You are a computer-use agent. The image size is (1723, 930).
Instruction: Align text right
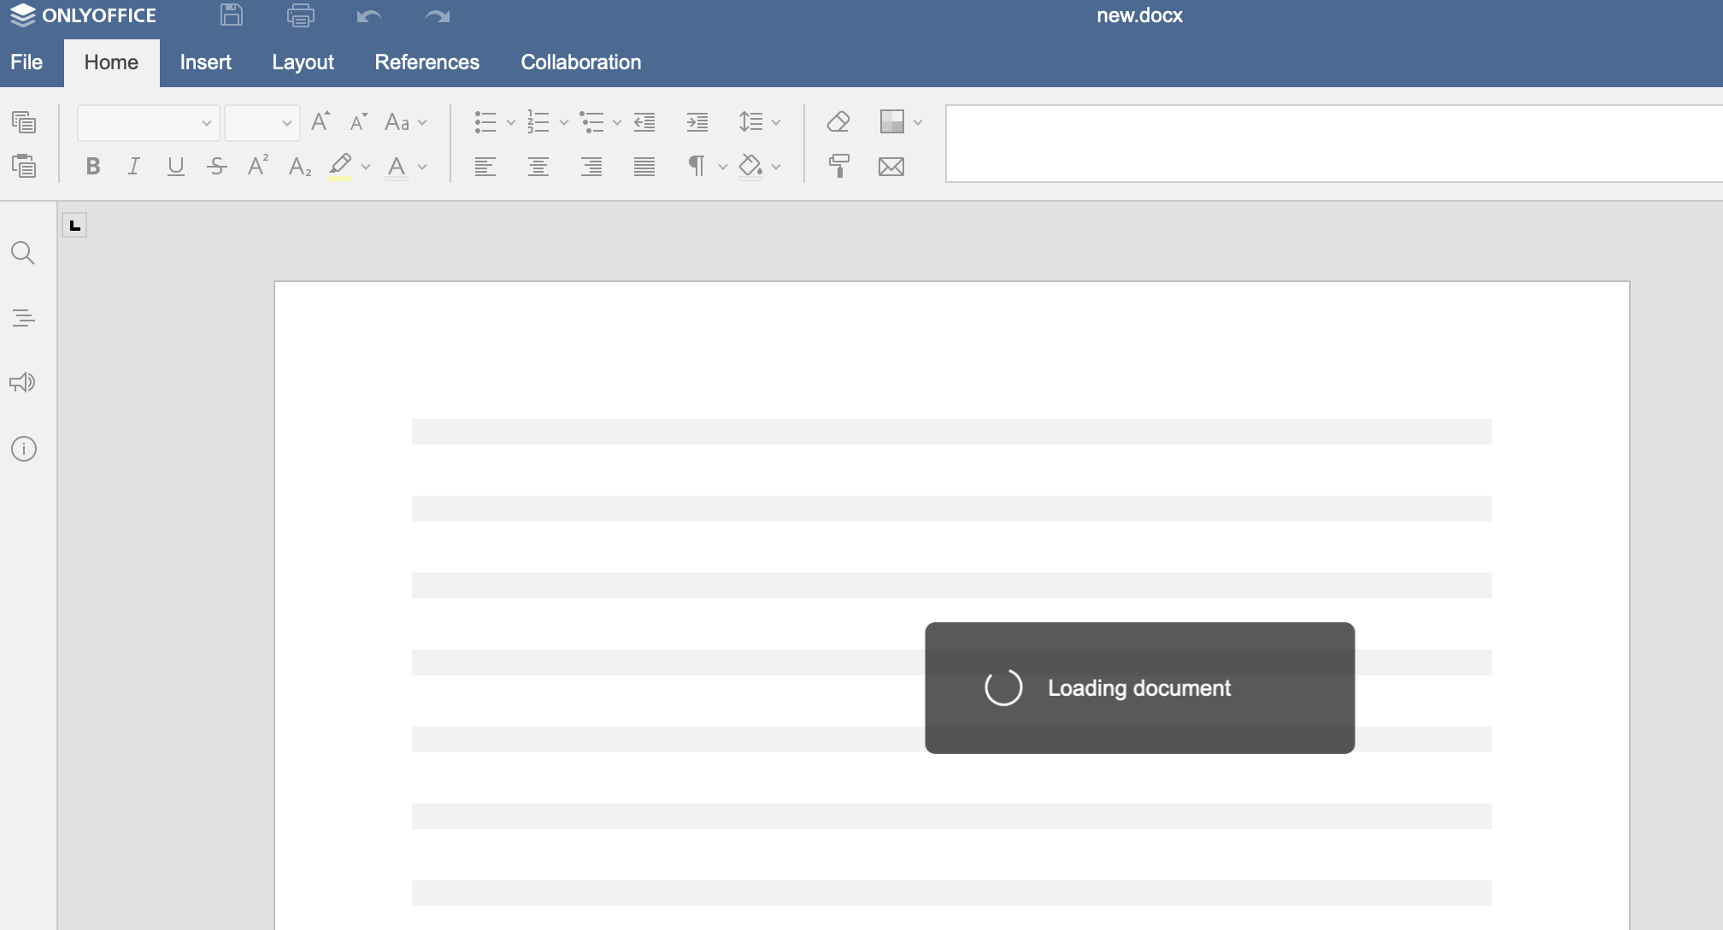click(591, 167)
